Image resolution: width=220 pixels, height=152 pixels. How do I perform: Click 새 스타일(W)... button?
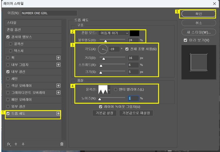pyautogui.click(x=199, y=32)
